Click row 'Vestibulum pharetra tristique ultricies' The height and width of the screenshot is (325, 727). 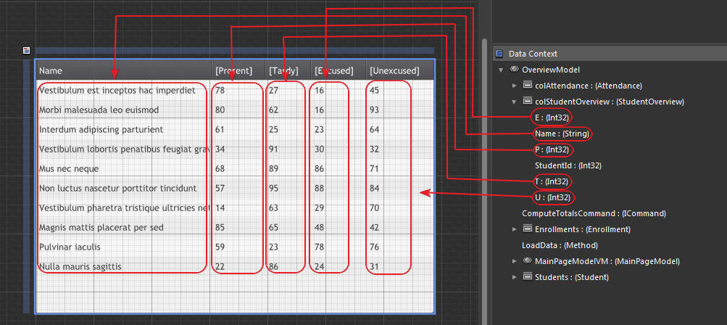pos(235,207)
